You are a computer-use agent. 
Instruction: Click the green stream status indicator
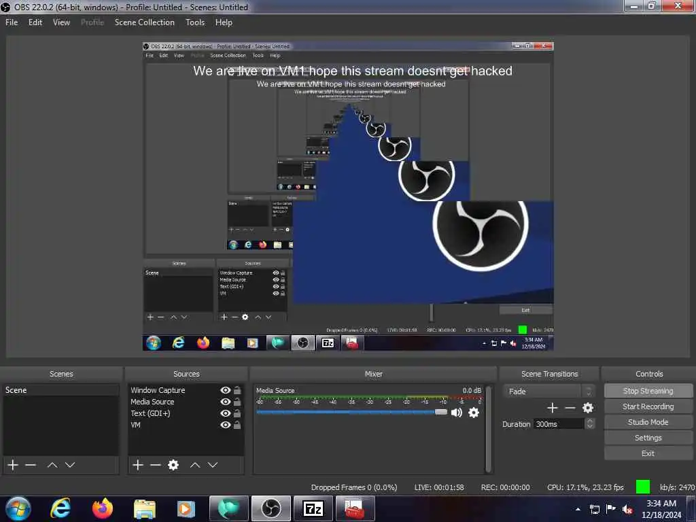point(643,487)
